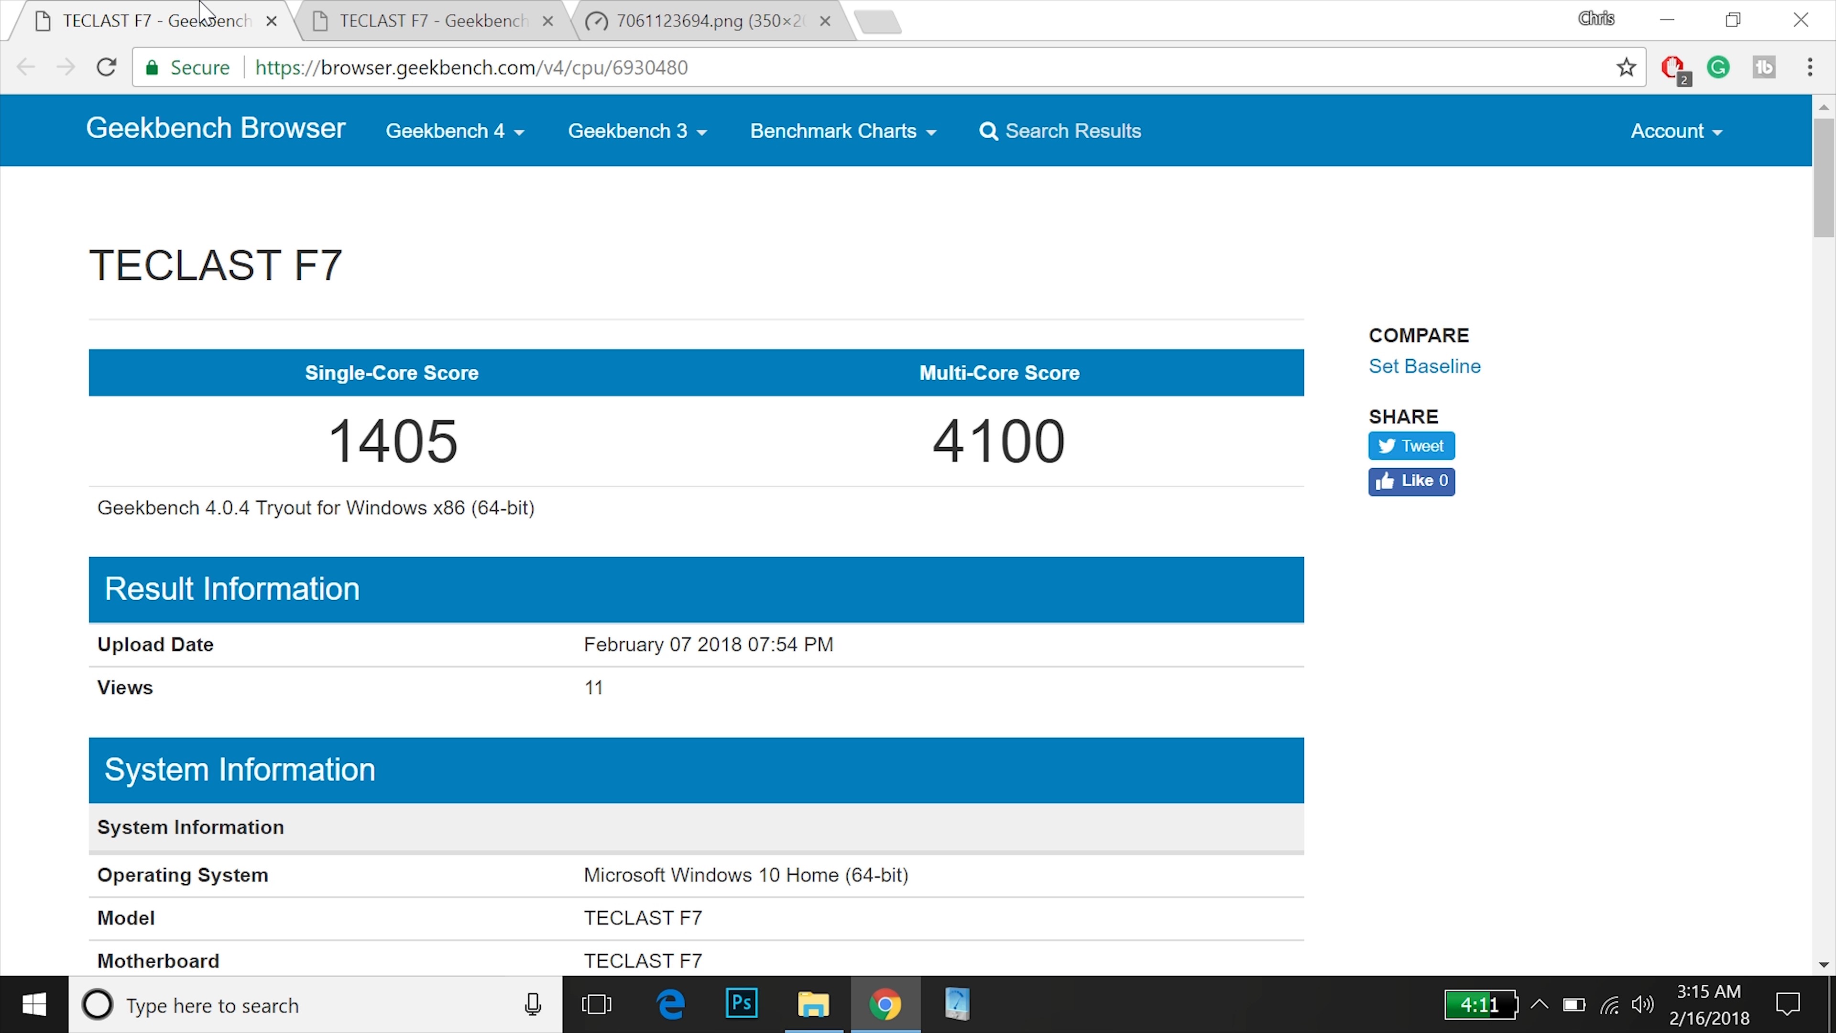Click the Facebook Like button
The image size is (1836, 1033).
[1411, 481]
